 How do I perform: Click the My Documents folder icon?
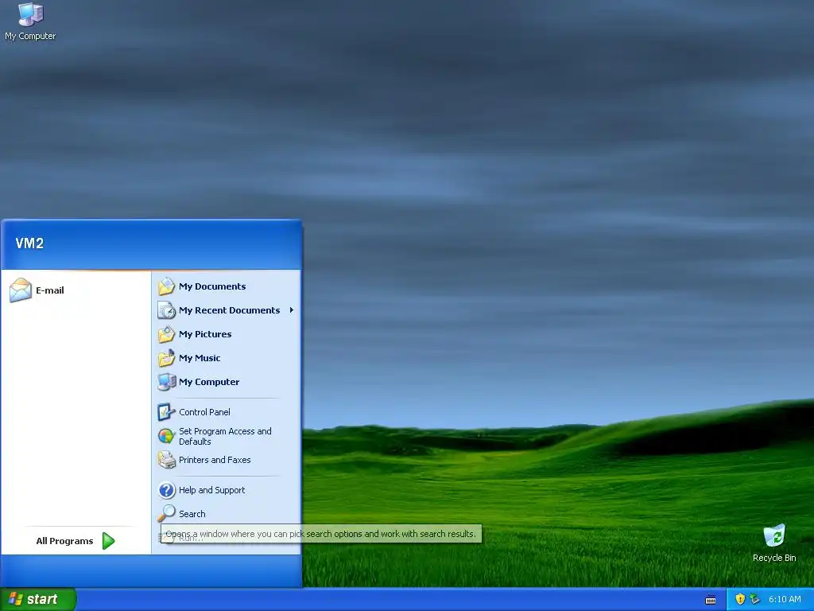point(166,286)
